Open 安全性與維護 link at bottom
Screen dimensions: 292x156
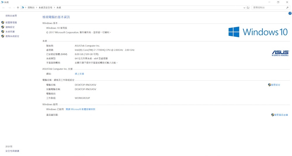12,151
